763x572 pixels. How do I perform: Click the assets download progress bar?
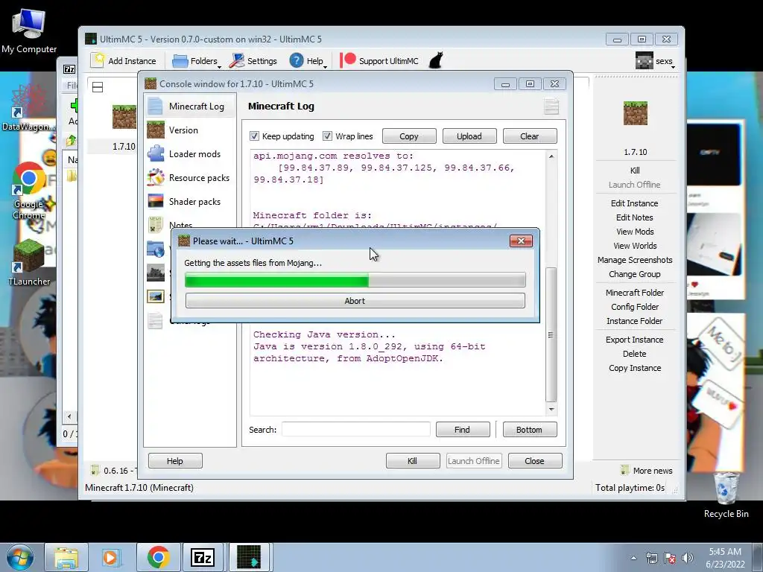click(355, 280)
